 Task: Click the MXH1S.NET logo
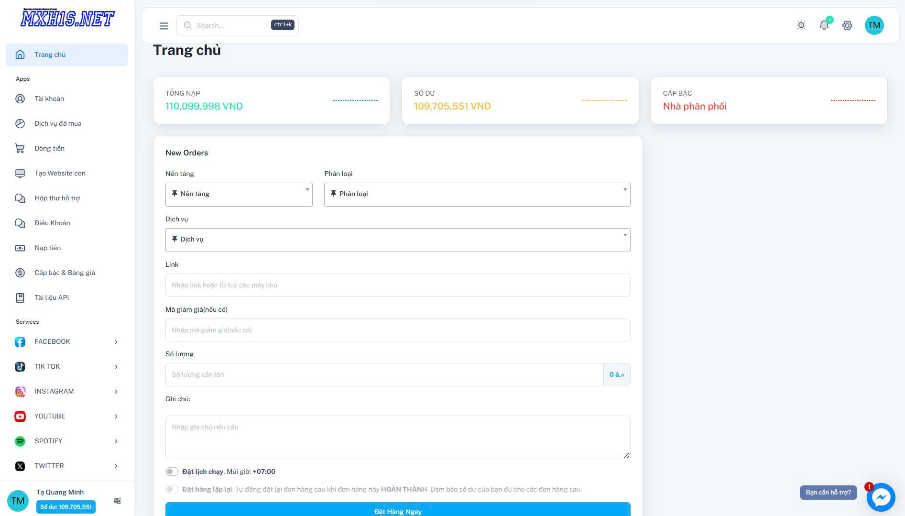67,18
